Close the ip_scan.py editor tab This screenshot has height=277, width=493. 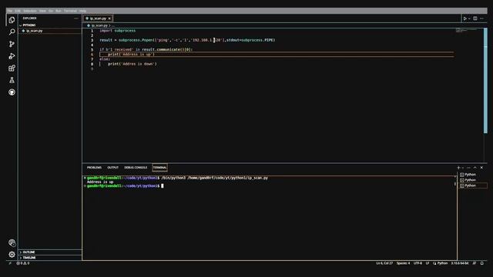(x=109, y=18)
